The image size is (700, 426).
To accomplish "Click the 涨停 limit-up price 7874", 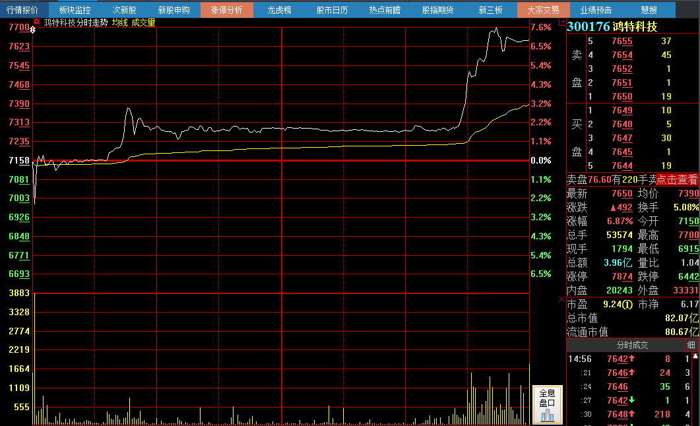I will tap(622, 276).
